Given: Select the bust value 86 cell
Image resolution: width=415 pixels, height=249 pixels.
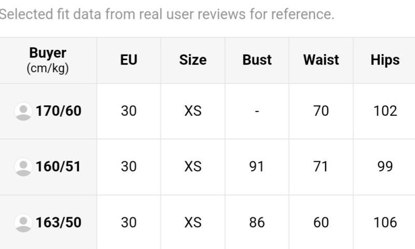Looking at the screenshot, I should [257, 223].
